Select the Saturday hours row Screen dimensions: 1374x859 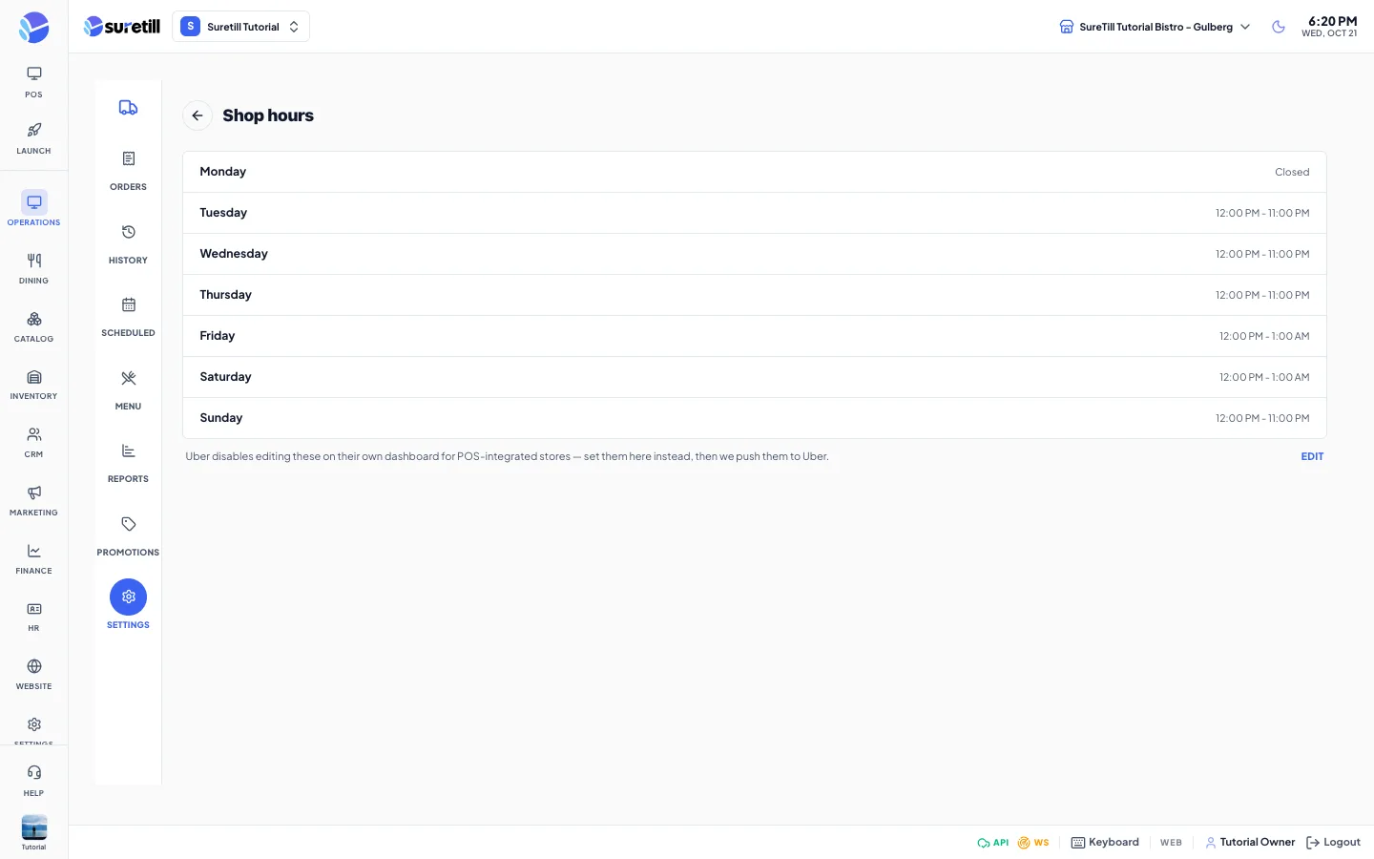tap(754, 377)
